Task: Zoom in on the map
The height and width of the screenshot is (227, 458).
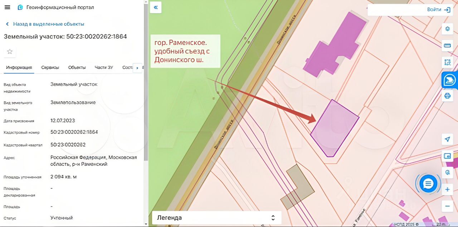Action: point(447,189)
